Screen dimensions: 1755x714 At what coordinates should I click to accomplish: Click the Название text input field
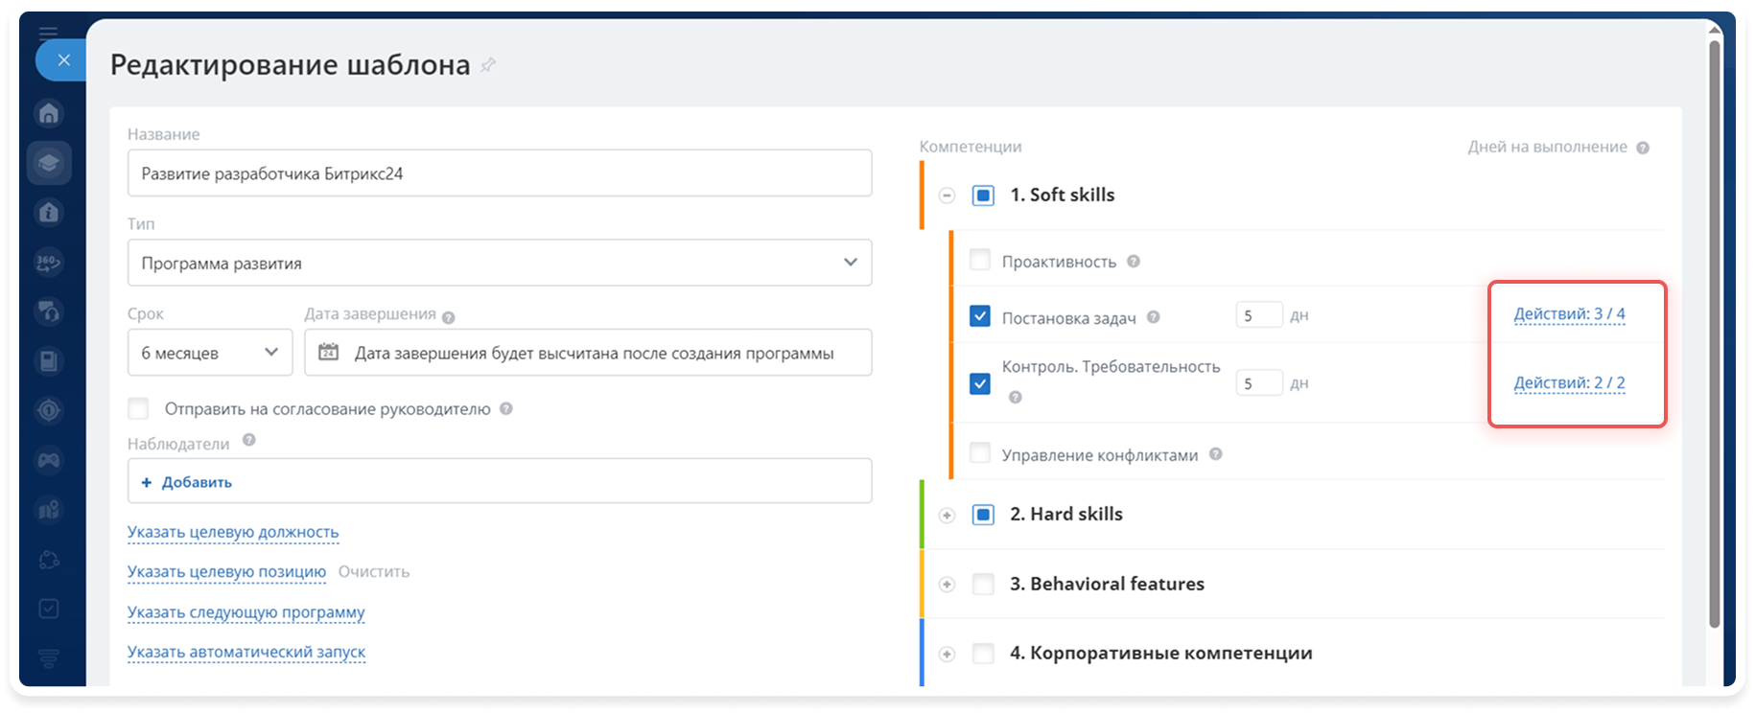(500, 173)
